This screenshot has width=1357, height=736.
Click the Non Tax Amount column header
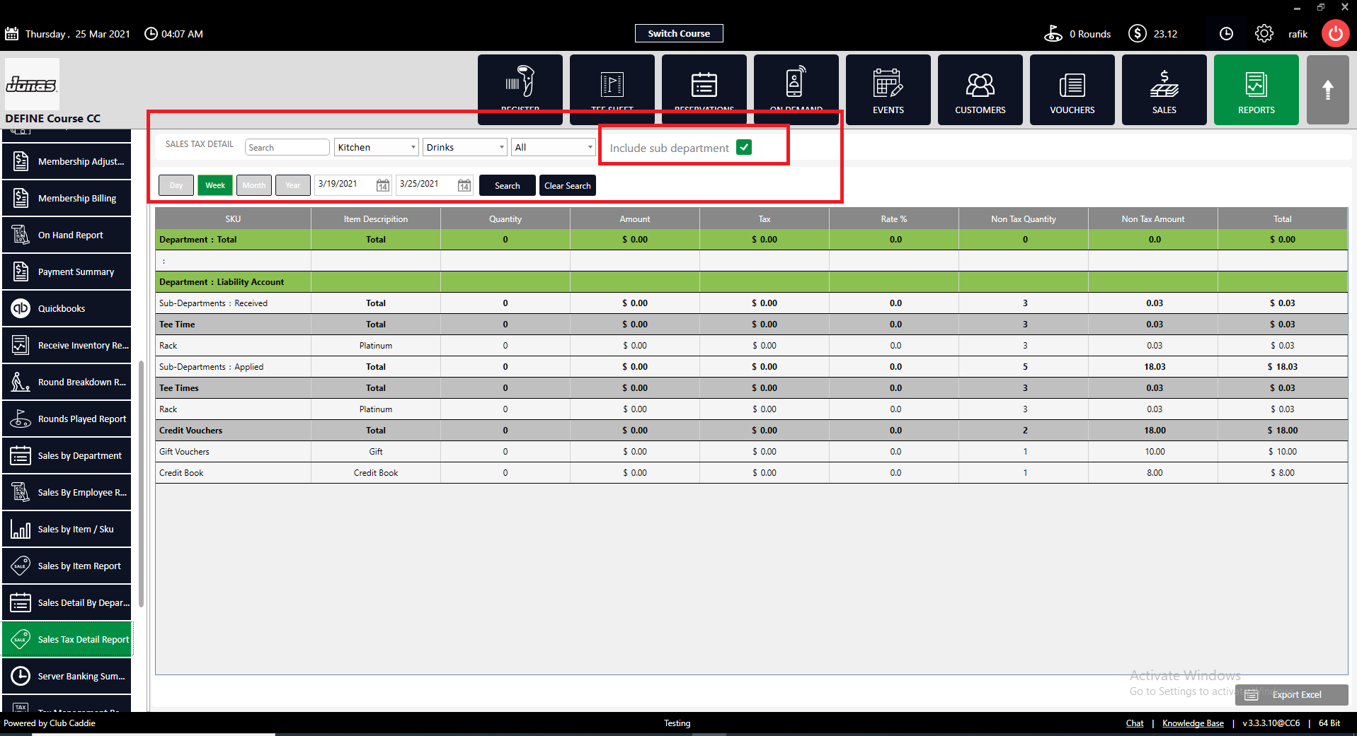pos(1153,218)
